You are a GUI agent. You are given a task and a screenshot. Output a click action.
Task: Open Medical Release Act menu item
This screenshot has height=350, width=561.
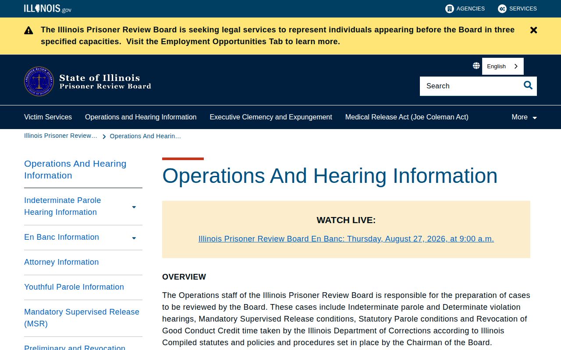tap(407, 117)
